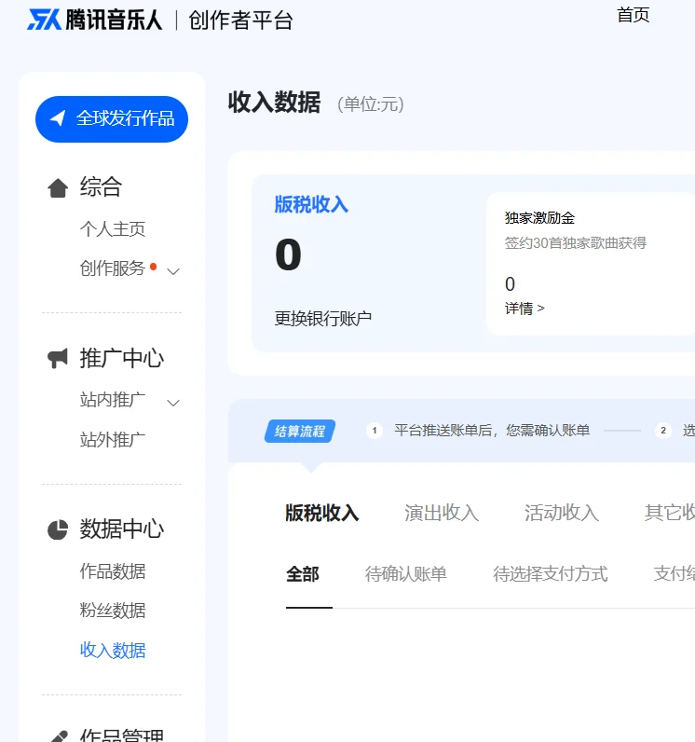Click the megaphone icon beside 推广中心
This screenshot has height=742, width=695.
point(58,358)
